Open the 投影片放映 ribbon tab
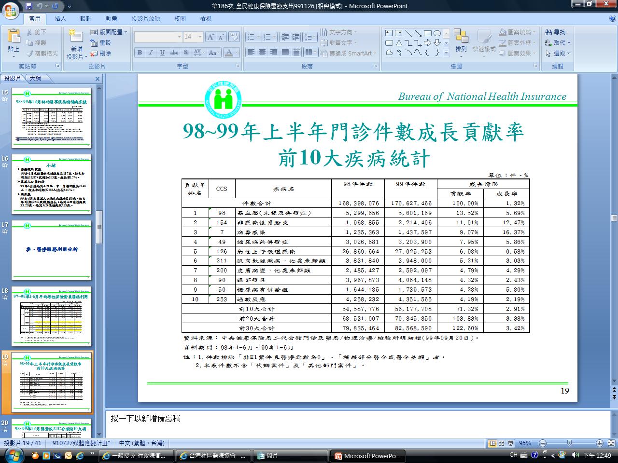Image resolution: width=618 pixels, height=463 pixels. [146, 18]
